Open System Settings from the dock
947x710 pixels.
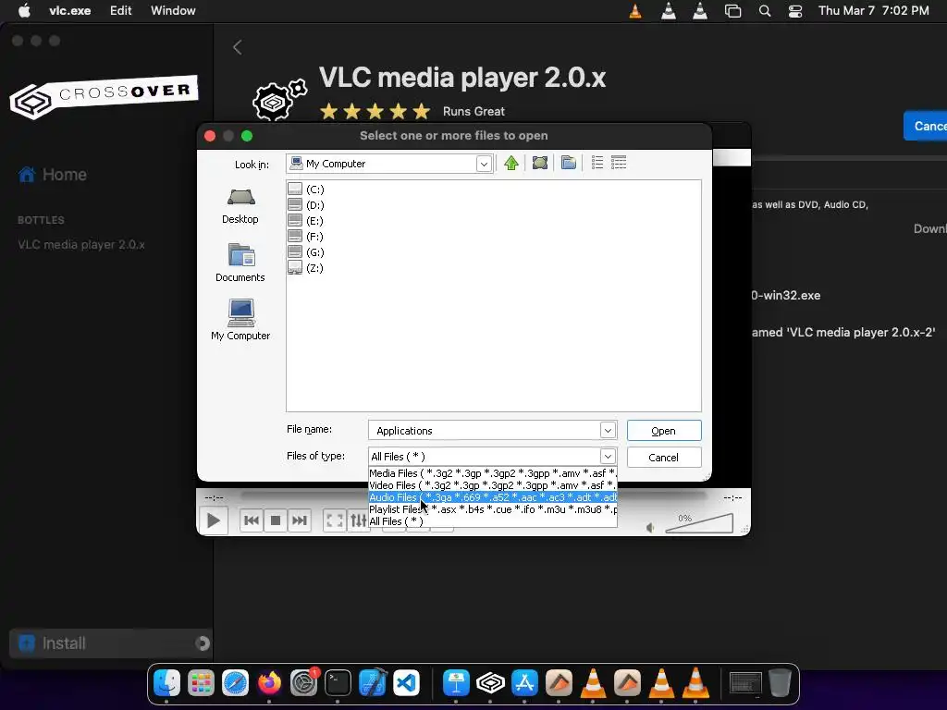[303, 683]
